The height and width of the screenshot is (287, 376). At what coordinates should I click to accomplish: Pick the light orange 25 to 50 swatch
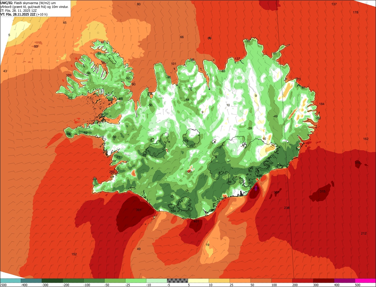[x=240, y=281]
